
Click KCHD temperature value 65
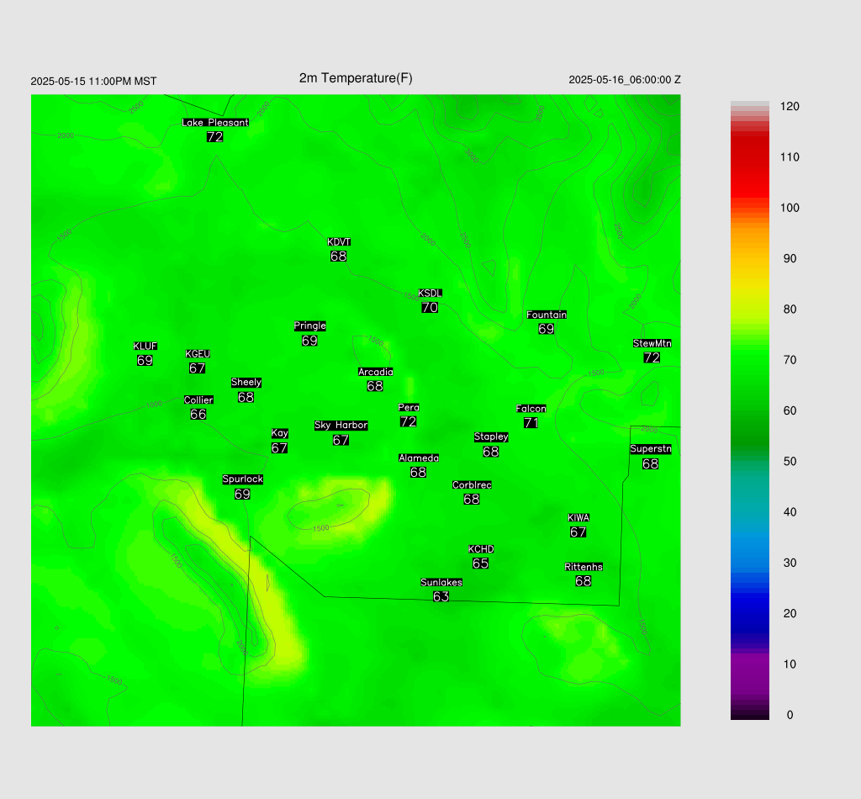pos(480,564)
